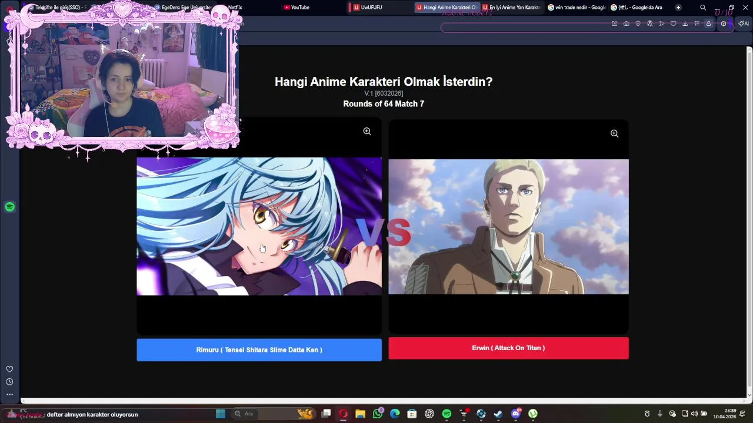Screen dimensions: 753x423
Task: Open the sidebar three-dots more menu
Action: point(9,394)
